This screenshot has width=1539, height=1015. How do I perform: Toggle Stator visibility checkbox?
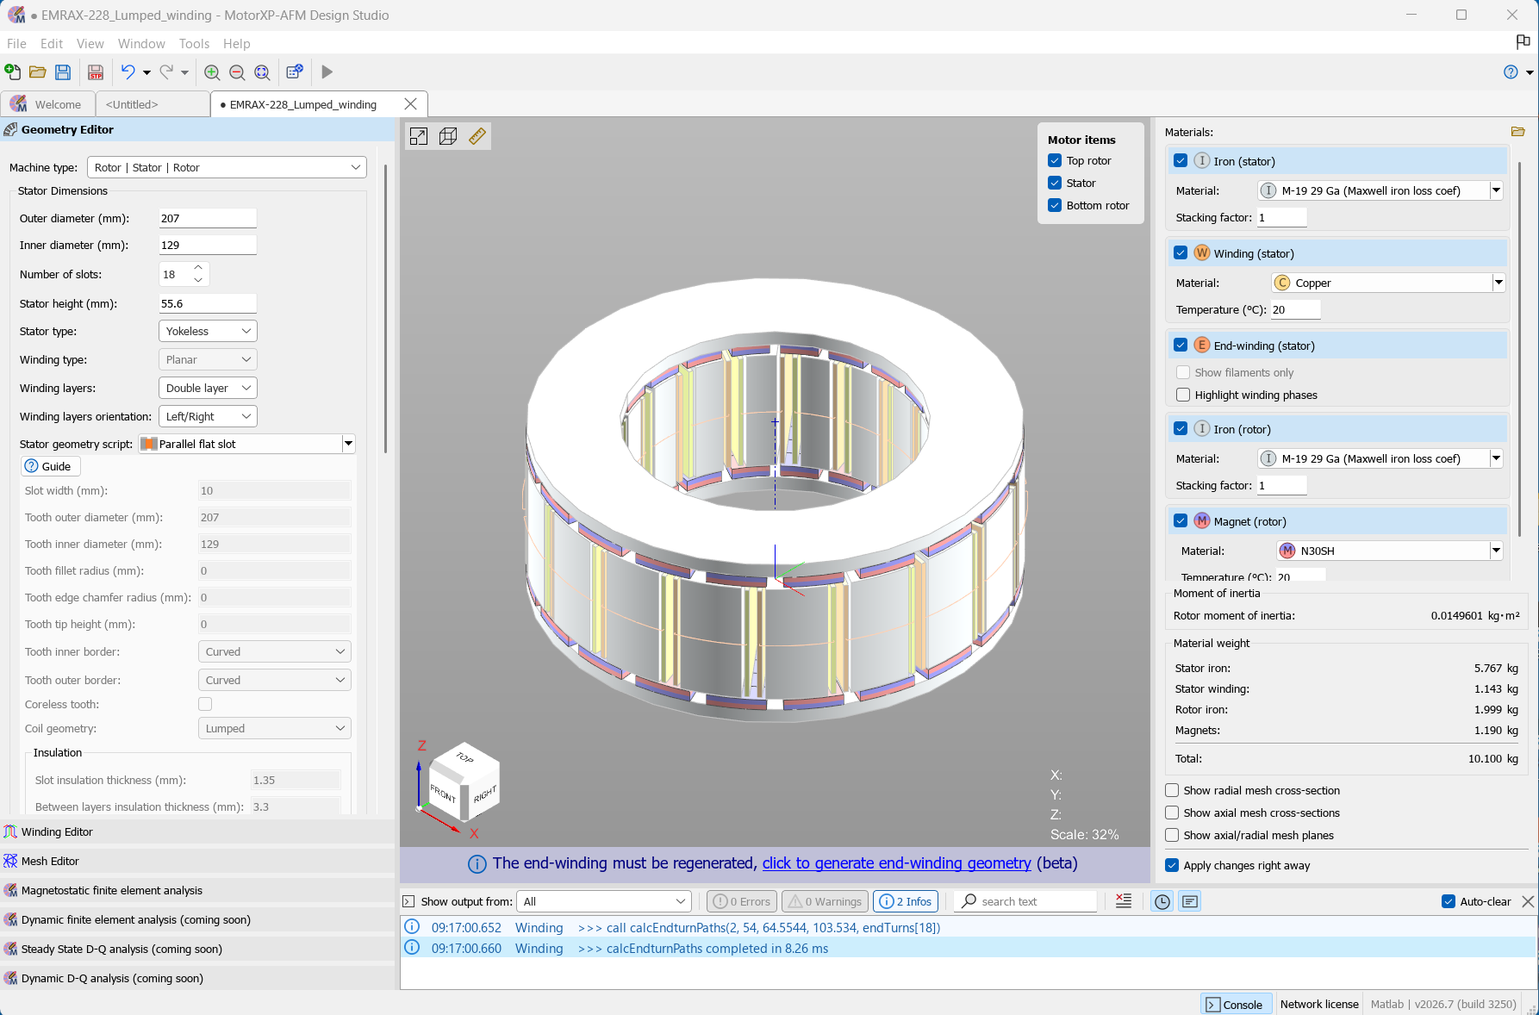[1055, 183]
